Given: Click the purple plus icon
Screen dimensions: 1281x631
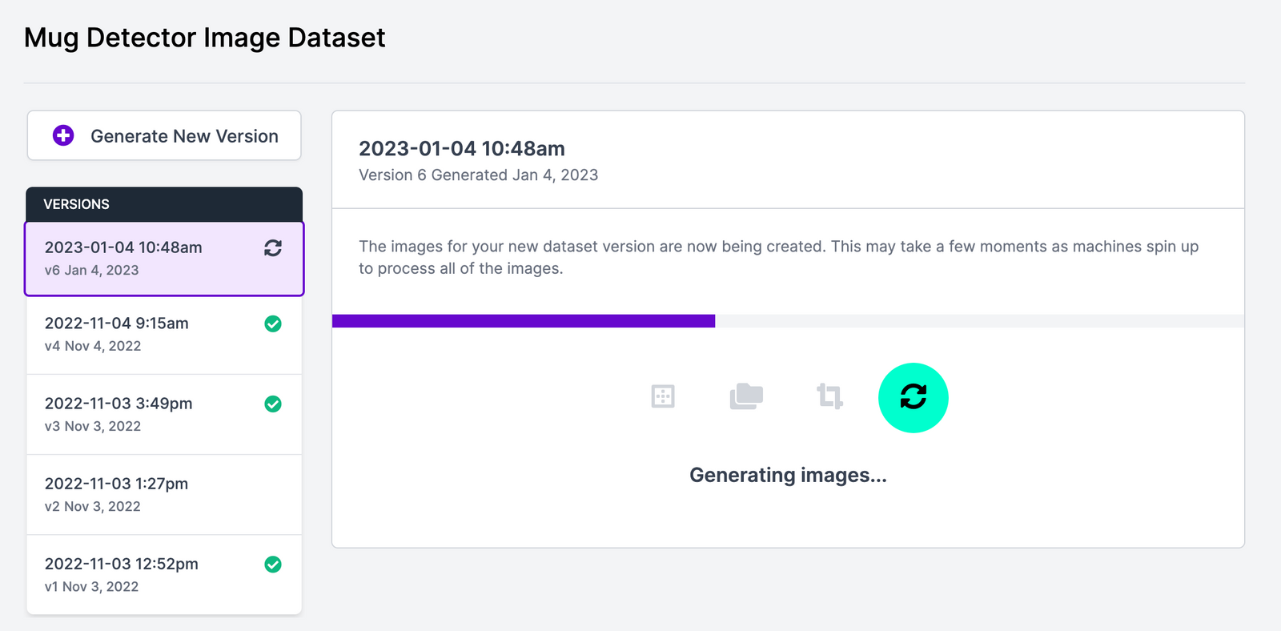Looking at the screenshot, I should 63,136.
